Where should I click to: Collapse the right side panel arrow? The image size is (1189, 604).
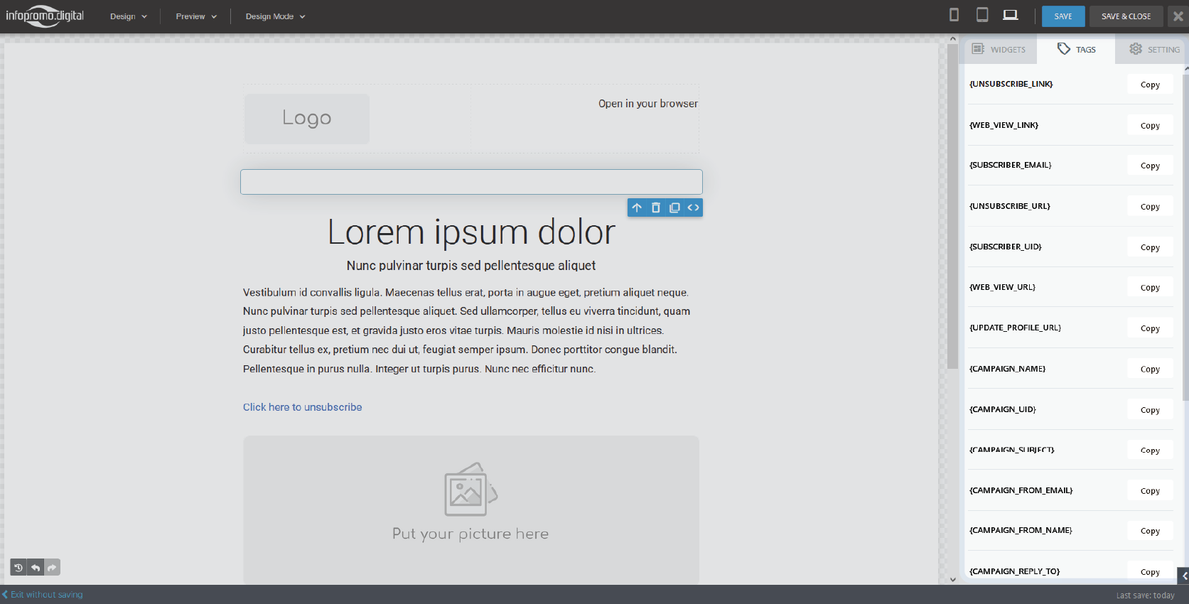[x=1183, y=576]
